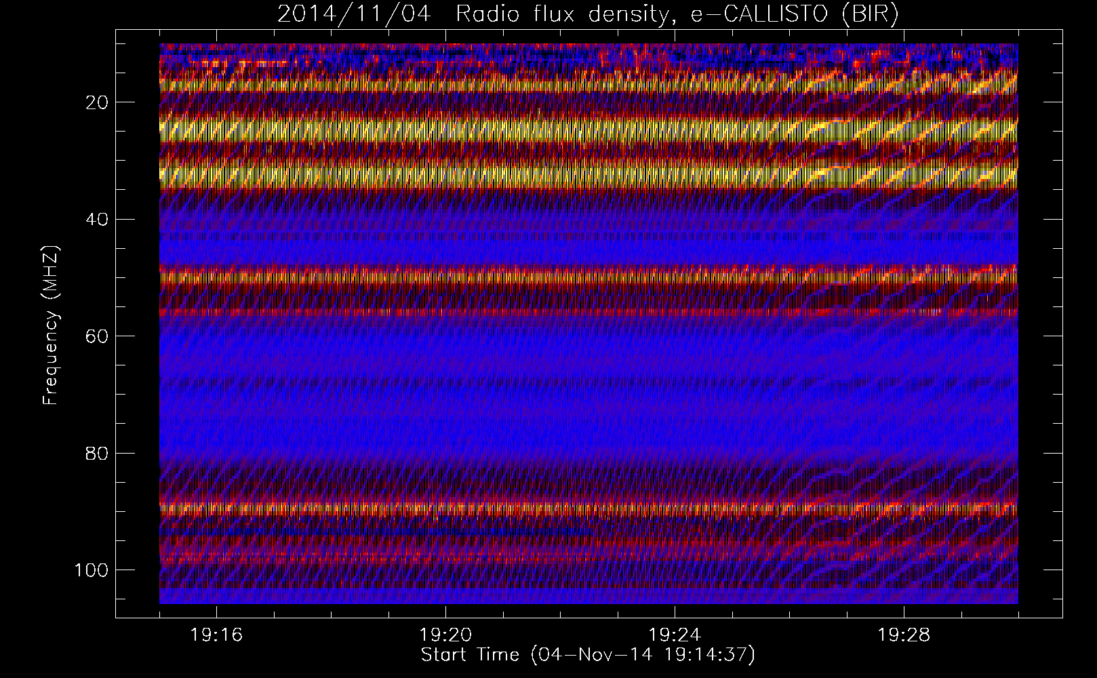The height and width of the screenshot is (678, 1097).
Task: Click the 19:28 time tick label
Action: point(904,635)
